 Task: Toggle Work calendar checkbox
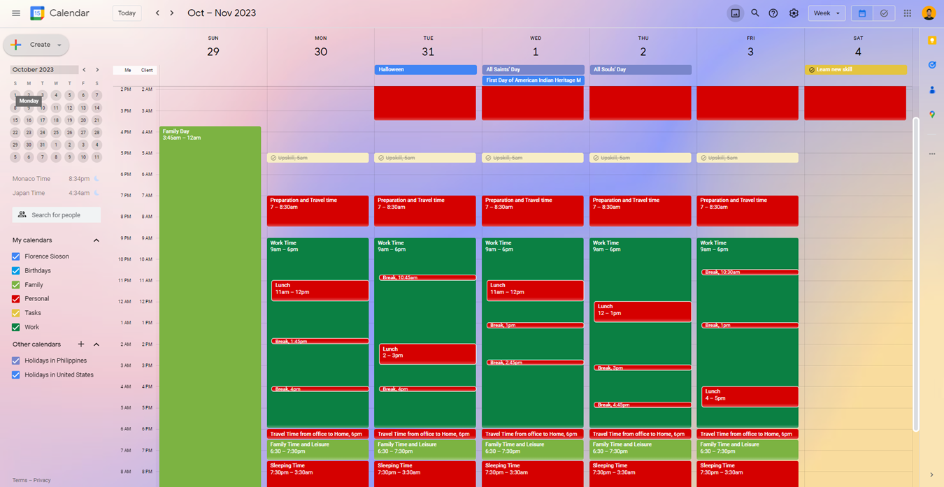tap(15, 327)
